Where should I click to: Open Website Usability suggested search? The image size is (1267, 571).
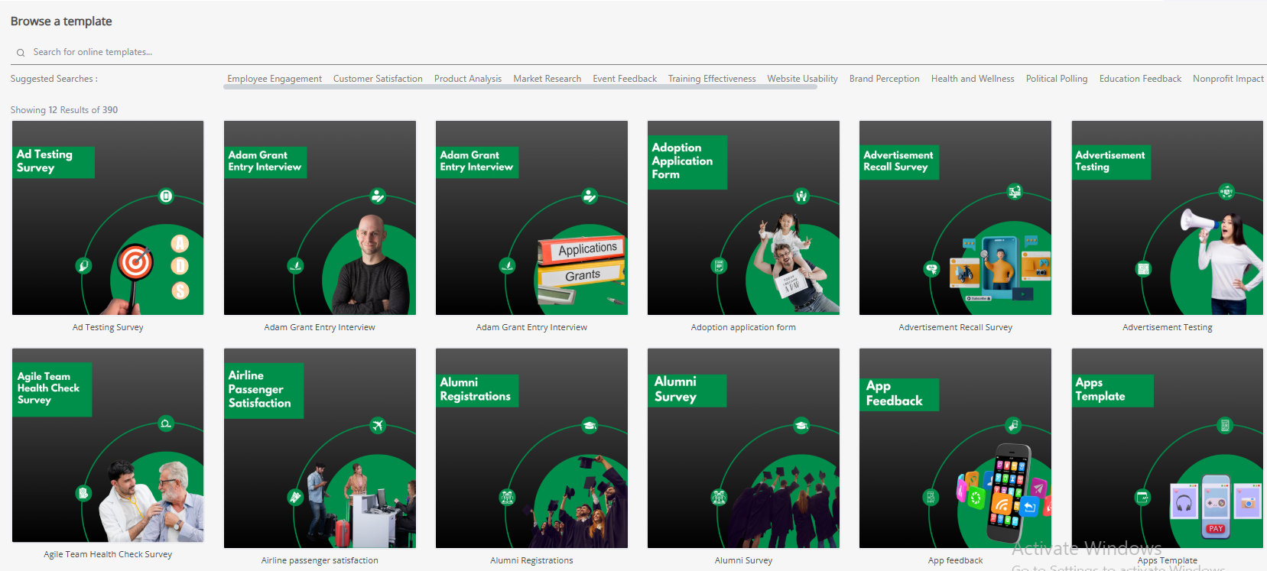tap(802, 79)
